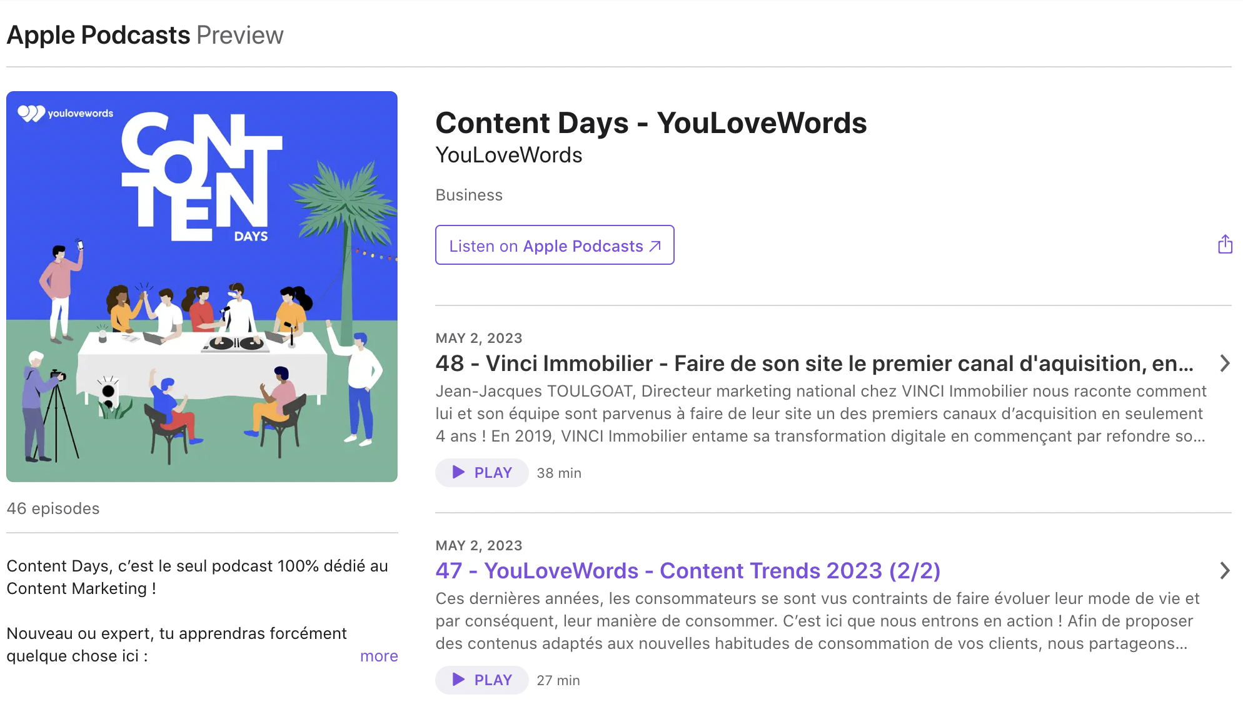Play episode 48 Vinci Immobilier
The width and height of the screenshot is (1243, 717).
[x=482, y=473]
